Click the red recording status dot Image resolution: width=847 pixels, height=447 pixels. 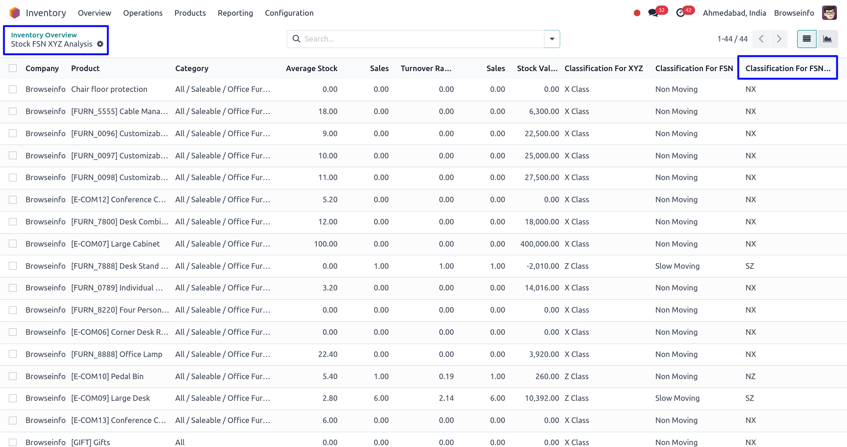click(x=637, y=13)
